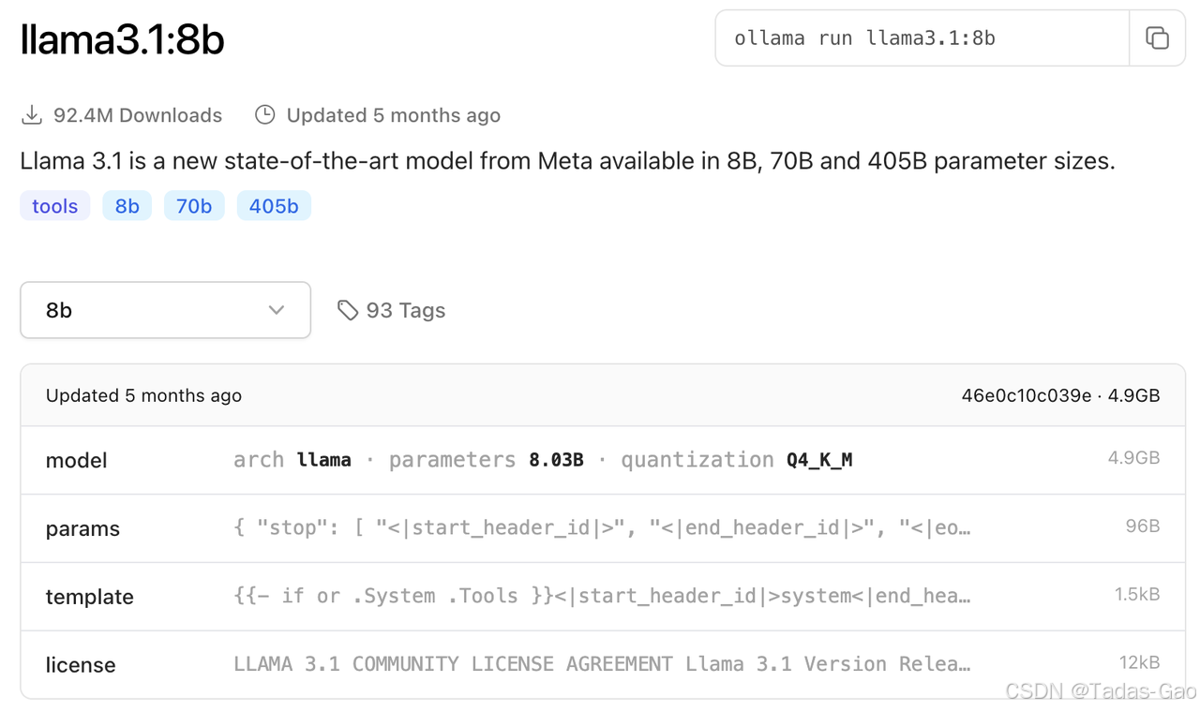Open the license file row

tap(603, 664)
